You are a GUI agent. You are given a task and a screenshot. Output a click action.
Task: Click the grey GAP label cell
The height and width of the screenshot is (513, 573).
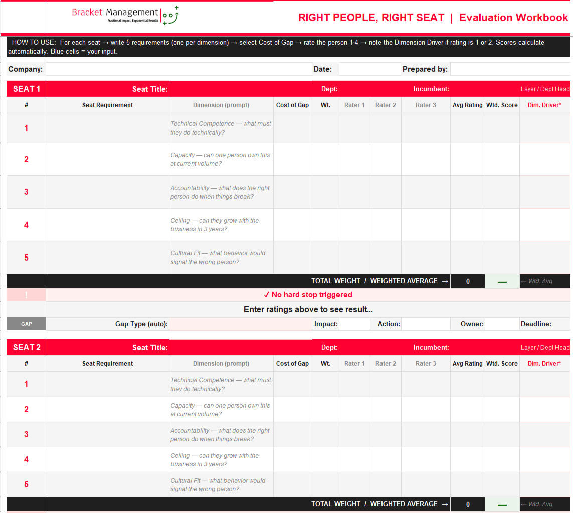coord(26,324)
